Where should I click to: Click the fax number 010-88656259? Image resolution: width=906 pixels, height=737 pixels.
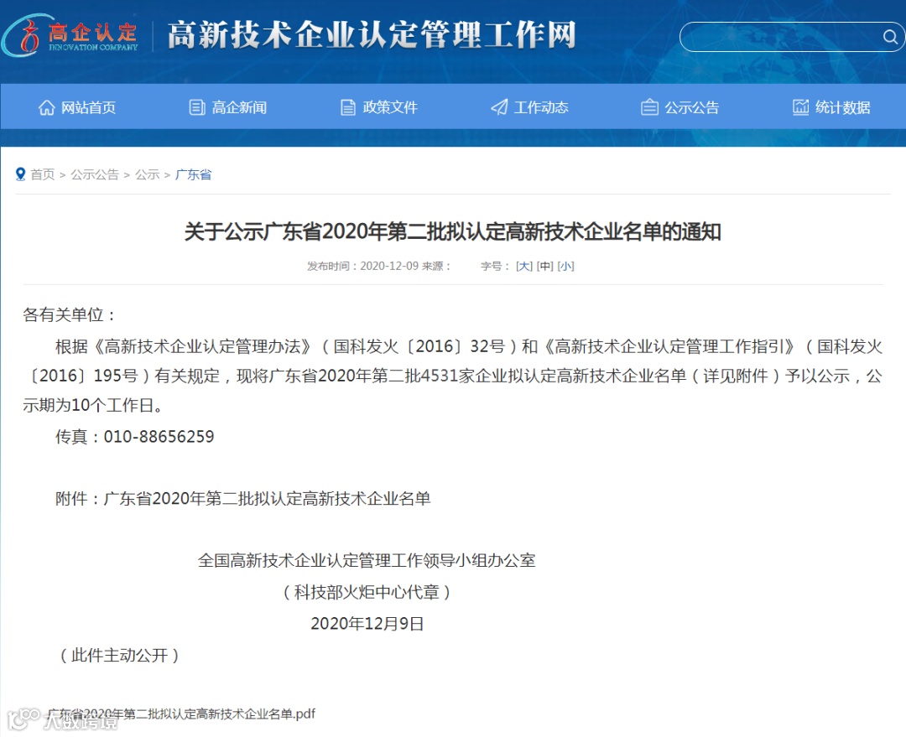(159, 437)
